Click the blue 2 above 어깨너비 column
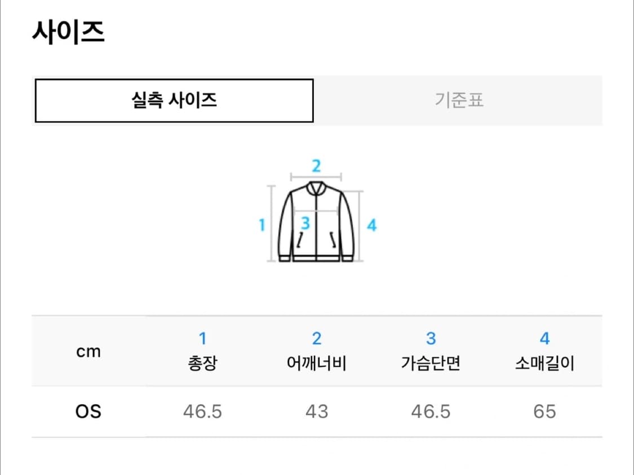The height and width of the screenshot is (475, 634). (x=317, y=338)
